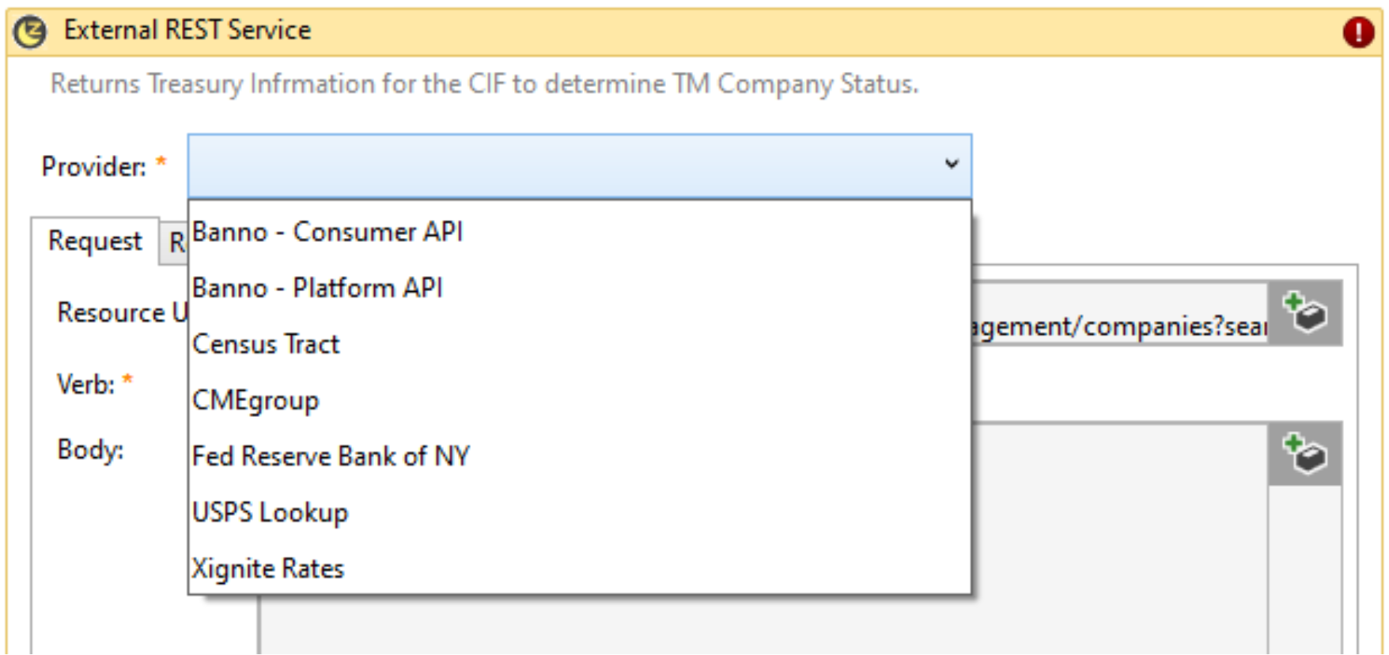Pick Census Tract as the provider

pyautogui.click(x=266, y=344)
